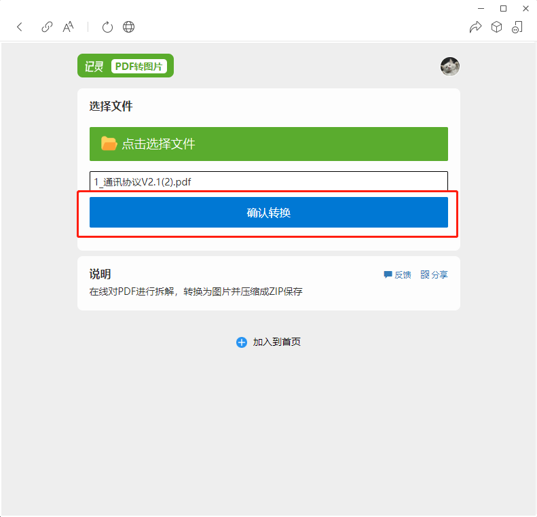
Task: Click the 确认转换 button
Action: (x=269, y=213)
